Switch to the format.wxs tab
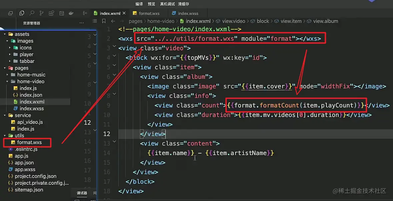The width and height of the screenshot is (393, 201). (x=149, y=14)
